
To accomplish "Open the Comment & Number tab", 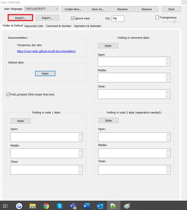I will (59, 26).
